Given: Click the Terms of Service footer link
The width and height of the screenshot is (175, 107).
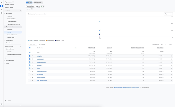Looking at the screenshot, I should pos(127,87).
